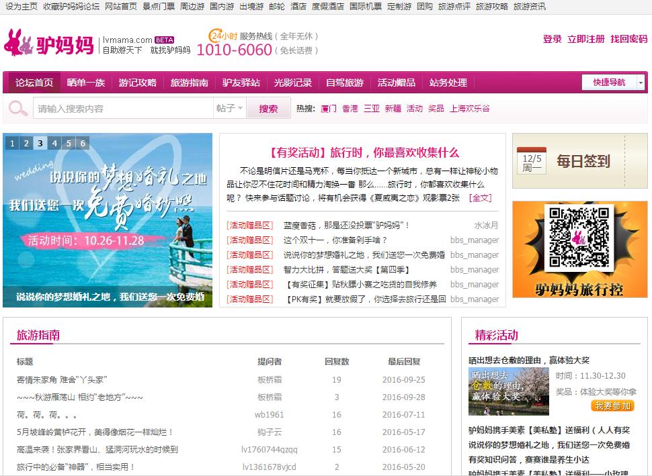
Task: Select slide 4 on banner carousel
Action: (54, 143)
